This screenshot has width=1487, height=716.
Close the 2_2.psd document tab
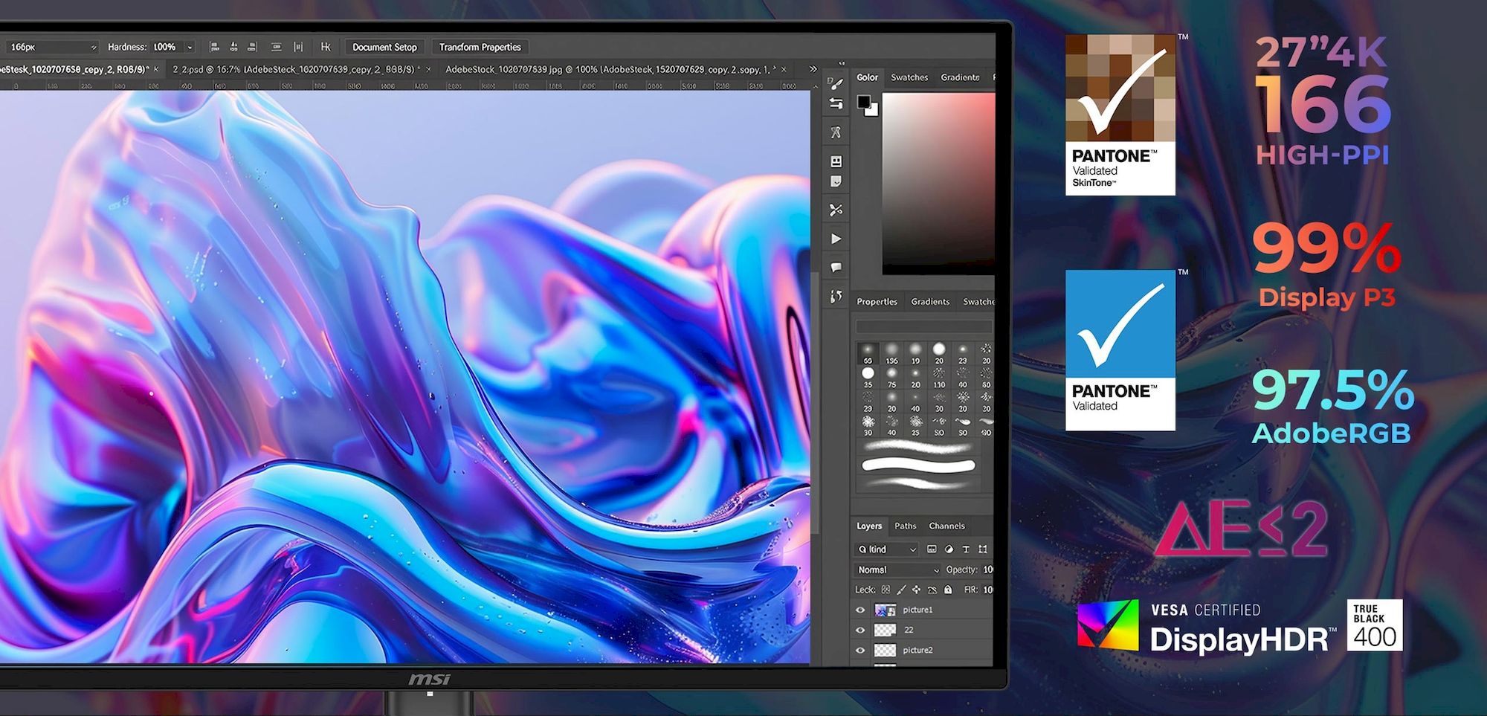(428, 69)
